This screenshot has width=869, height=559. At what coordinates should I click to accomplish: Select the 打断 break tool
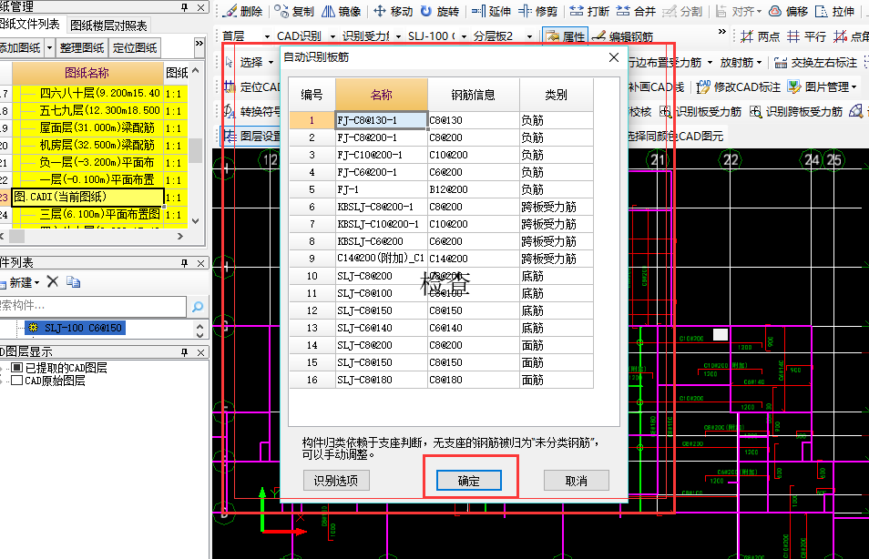point(589,11)
